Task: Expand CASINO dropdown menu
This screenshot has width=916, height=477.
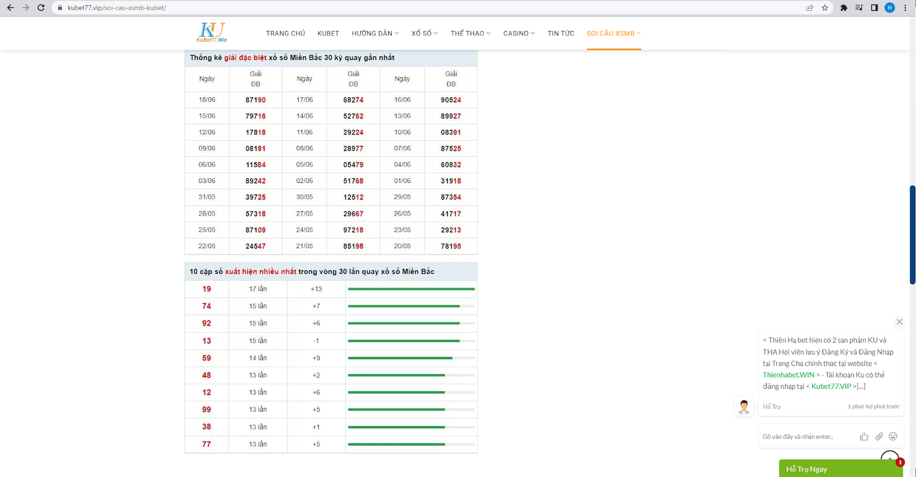Action: pyautogui.click(x=519, y=34)
